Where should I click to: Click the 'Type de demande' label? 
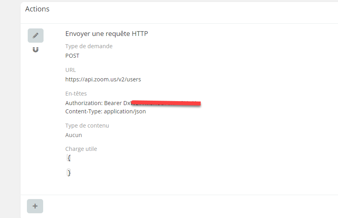point(89,46)
